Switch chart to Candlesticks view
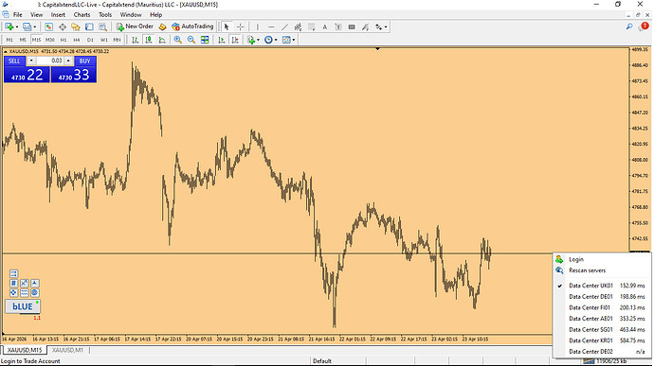654x366 pixels. 149,40
